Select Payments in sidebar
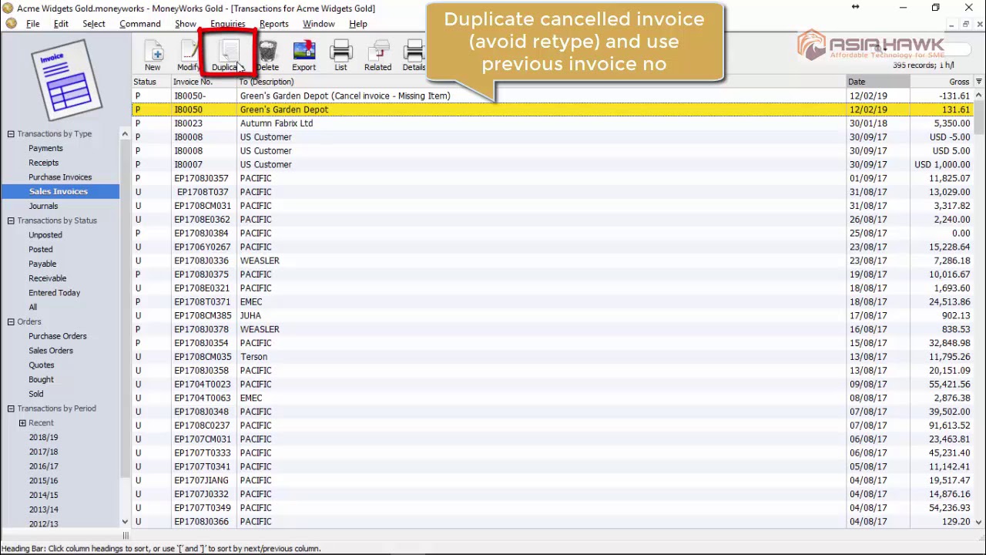 46,148
